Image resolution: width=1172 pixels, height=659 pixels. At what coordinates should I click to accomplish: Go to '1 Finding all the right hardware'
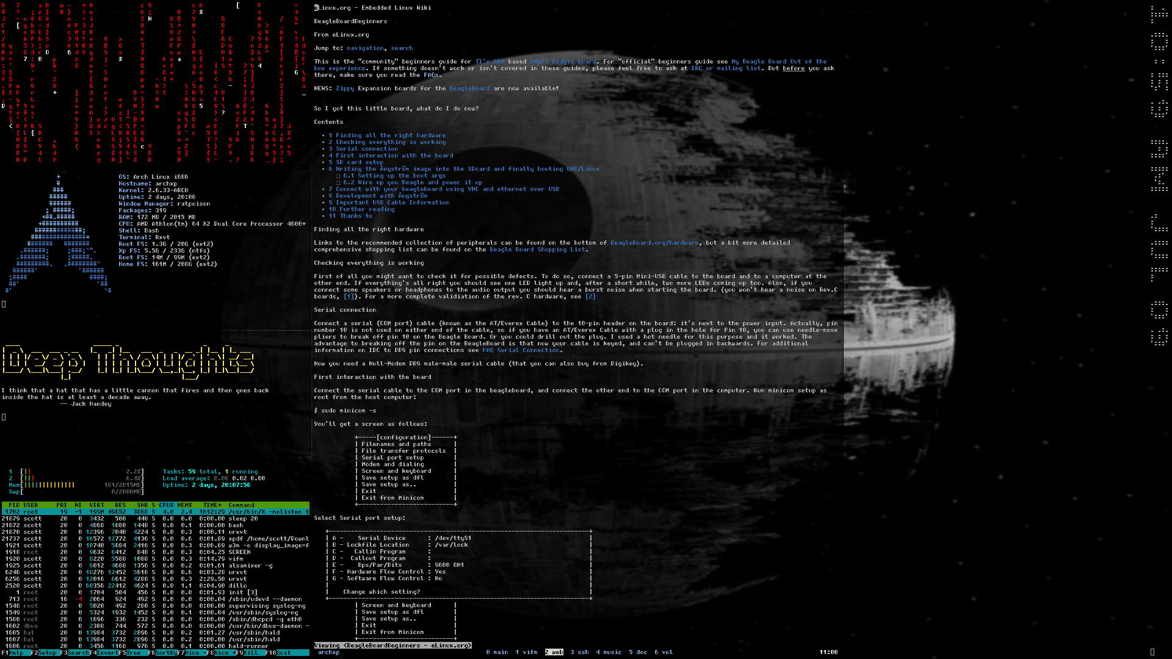pos(387,135)
